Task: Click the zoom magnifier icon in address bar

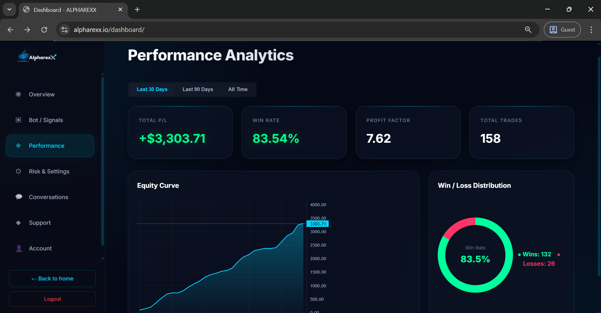Action: (x=528, y=30)
